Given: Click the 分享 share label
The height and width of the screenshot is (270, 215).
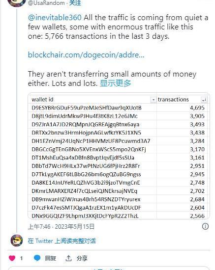Looking at the screenshot, I should click(82, 258).
